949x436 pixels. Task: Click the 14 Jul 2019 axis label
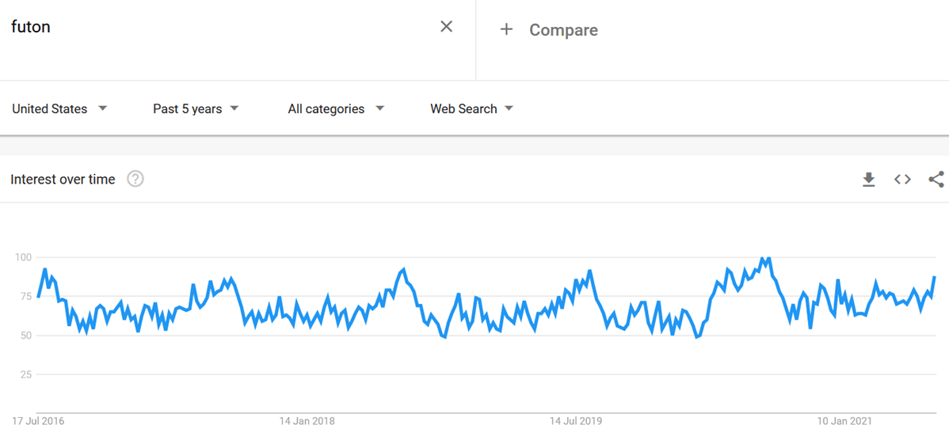[x=577, y=420]
